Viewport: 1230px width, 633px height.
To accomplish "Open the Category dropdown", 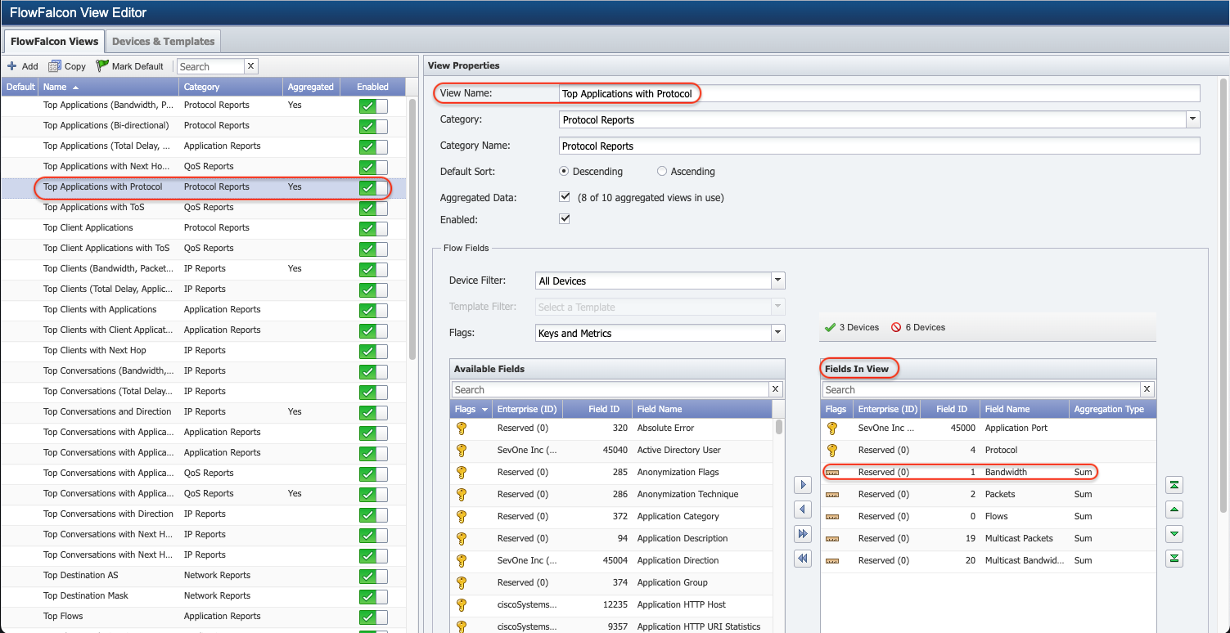I will click(1192, 119).
